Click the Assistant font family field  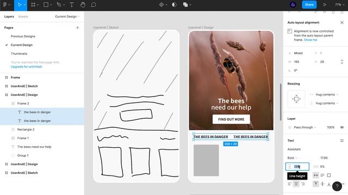[294, 149]
